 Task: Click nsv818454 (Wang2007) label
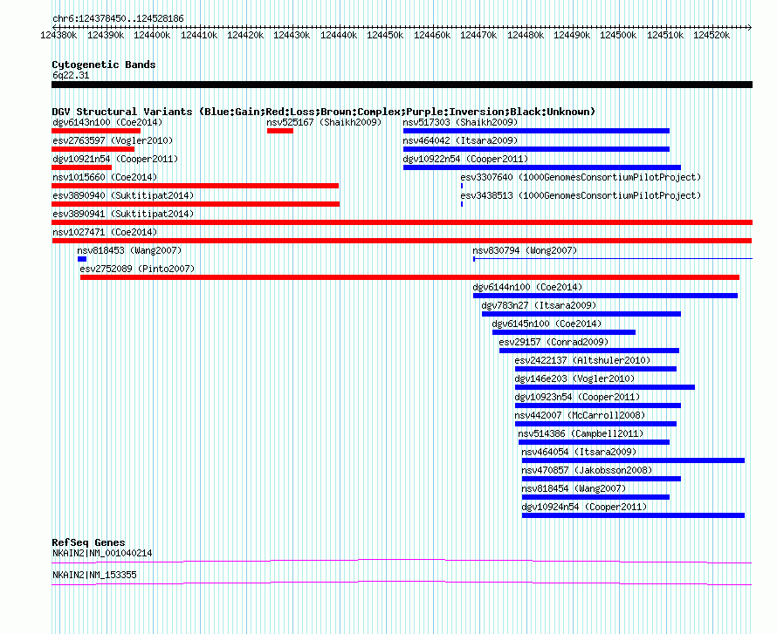tap(574, 488)
